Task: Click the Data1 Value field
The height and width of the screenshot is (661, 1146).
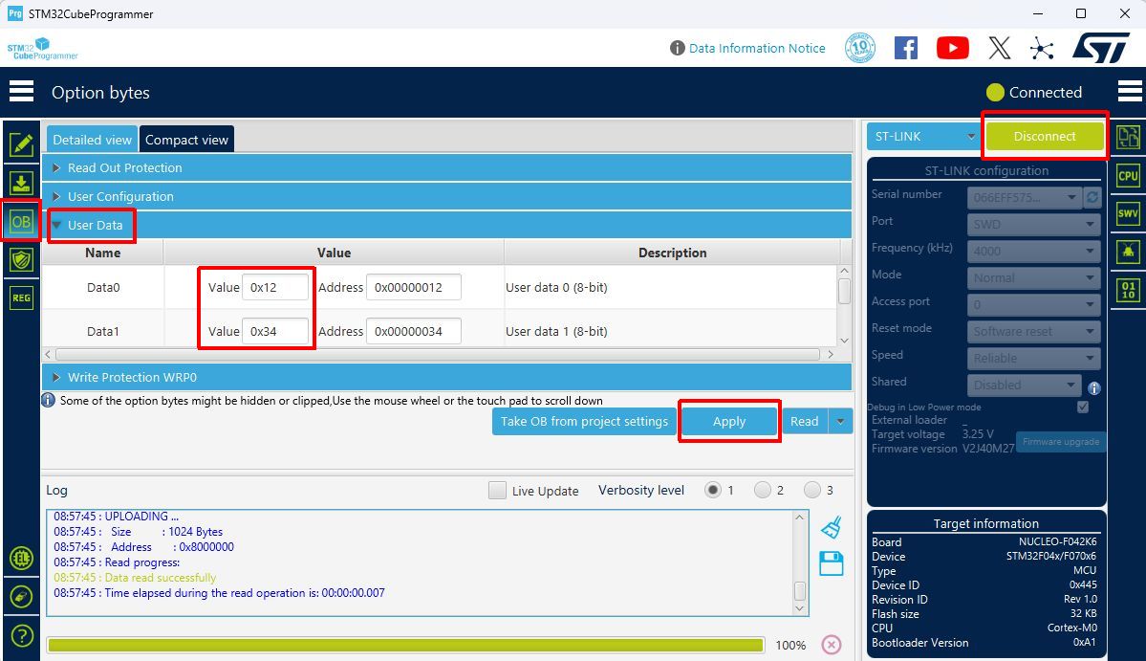Action: tap(275, 331)
